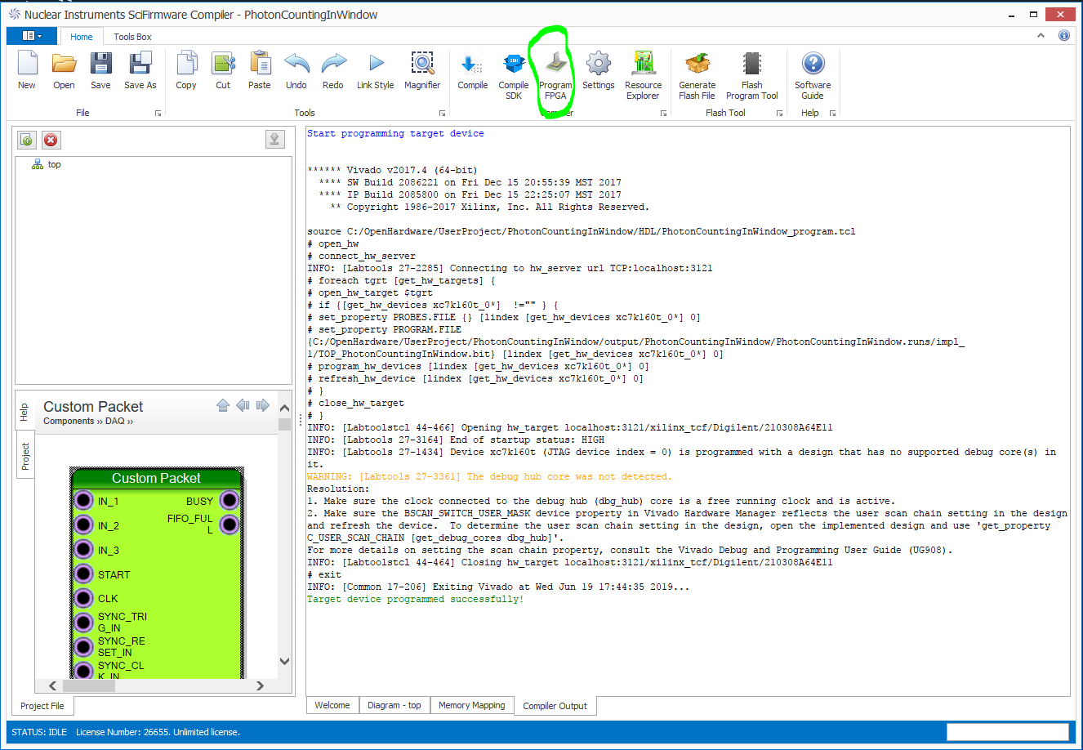Switch to the Tools Box ribbon tab
This screenshot has height=750, width=1083.
click(x=132, y=37)
